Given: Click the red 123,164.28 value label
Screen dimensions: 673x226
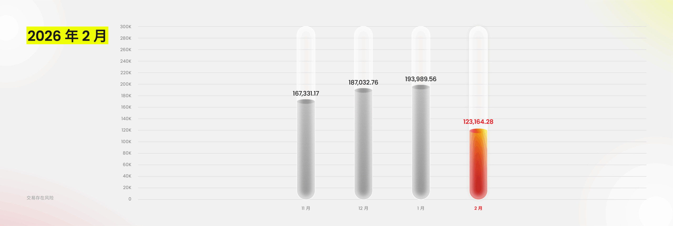Looking at the screenshot, I should pos(478,122).
